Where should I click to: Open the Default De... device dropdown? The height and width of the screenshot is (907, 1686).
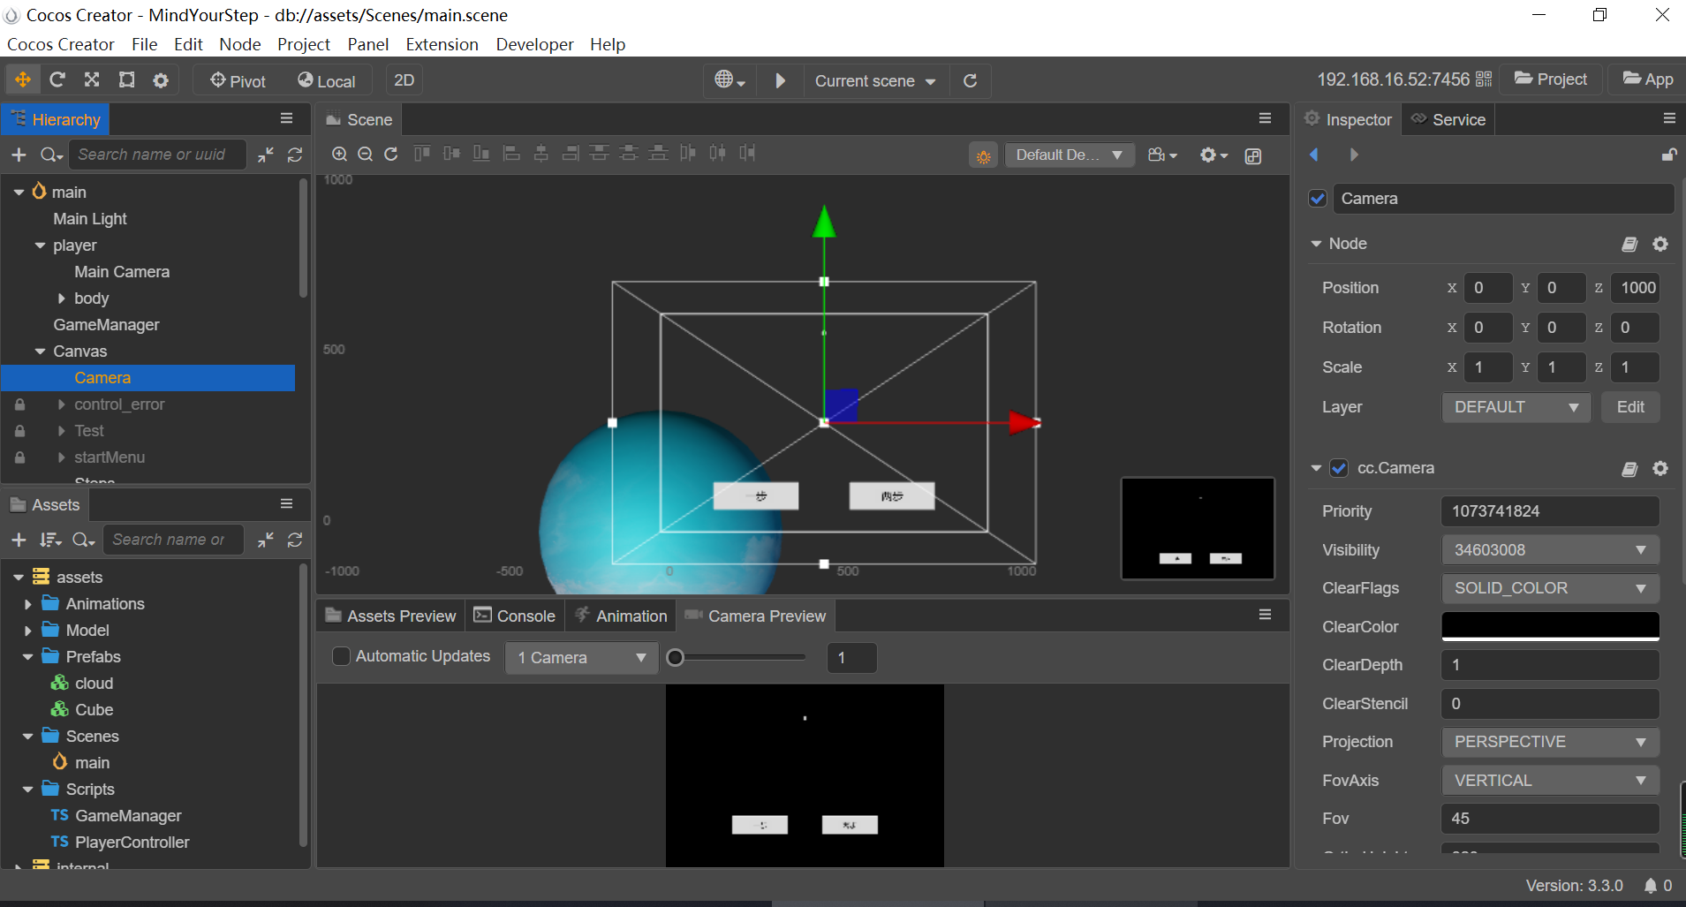pyautogui.click(x=1070, y=155)
